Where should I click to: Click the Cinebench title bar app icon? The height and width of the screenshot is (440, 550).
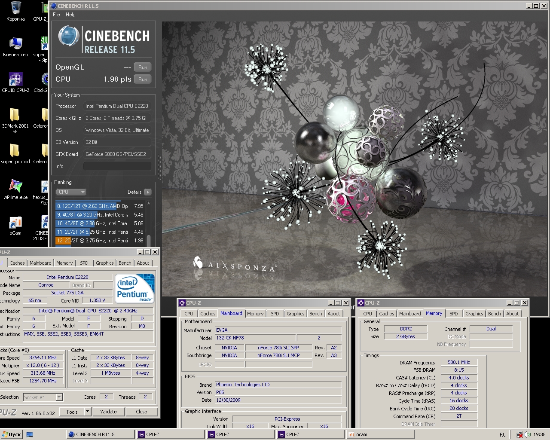(53, 6)
